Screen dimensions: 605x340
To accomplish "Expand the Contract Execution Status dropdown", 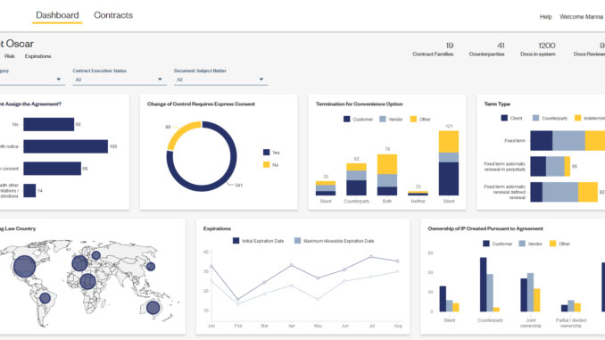I will [x=120, y=79].
